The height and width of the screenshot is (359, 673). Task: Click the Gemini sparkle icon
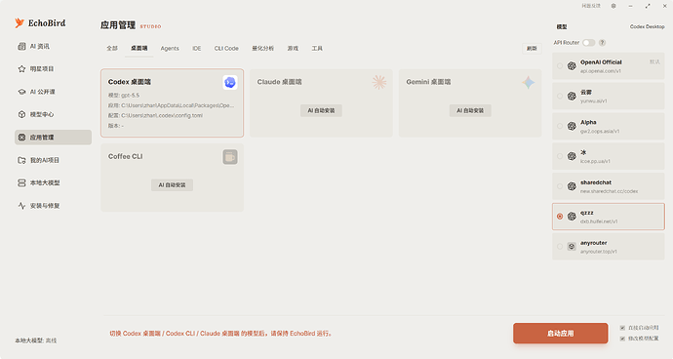(x=529, y=82)
